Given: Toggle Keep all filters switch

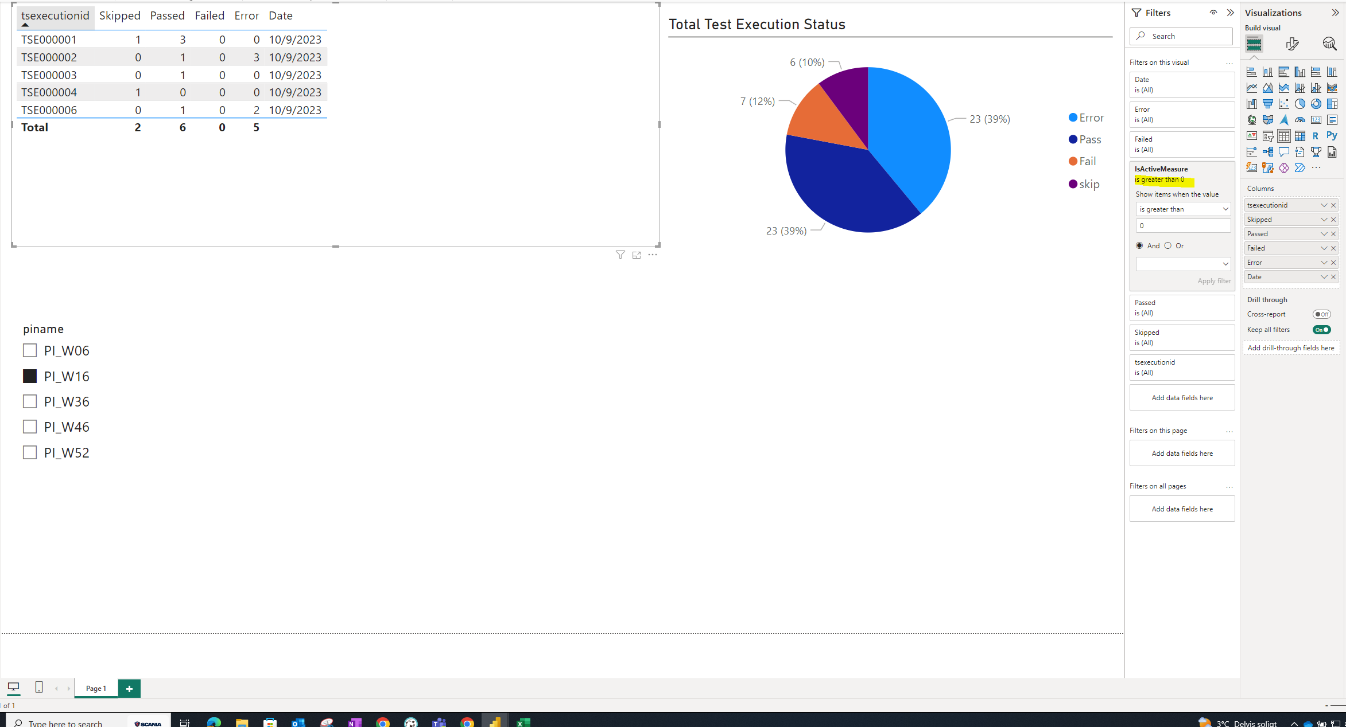Looking at the screenshot, I should coord(1321,330).
